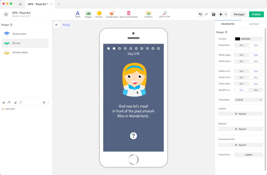Open the black Couleur swatch
The width and height of the screenshot is (267, 175).
tap(238, 39)
